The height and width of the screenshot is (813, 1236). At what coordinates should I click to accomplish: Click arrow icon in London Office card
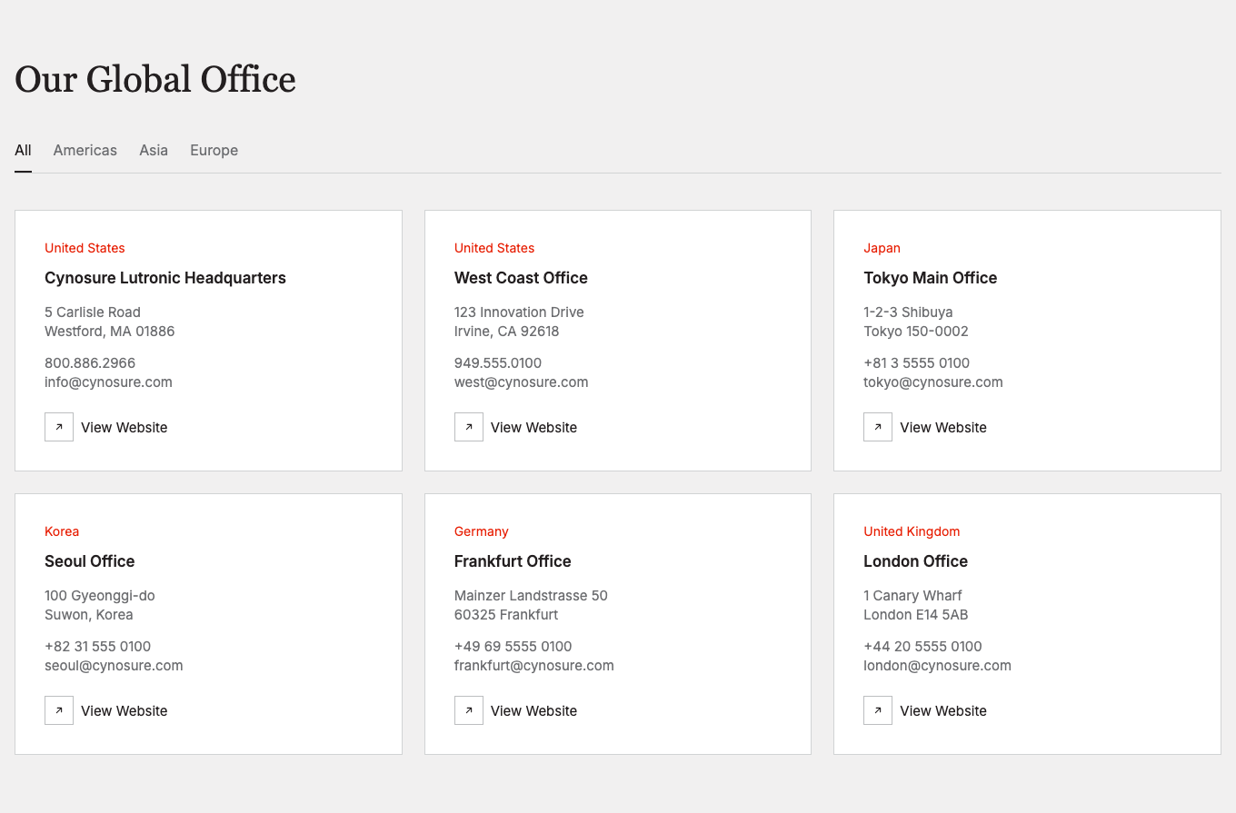coord(878,710)
